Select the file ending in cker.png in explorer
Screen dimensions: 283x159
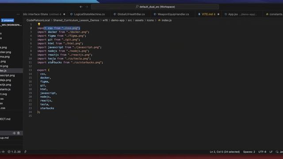click(11, 52)
